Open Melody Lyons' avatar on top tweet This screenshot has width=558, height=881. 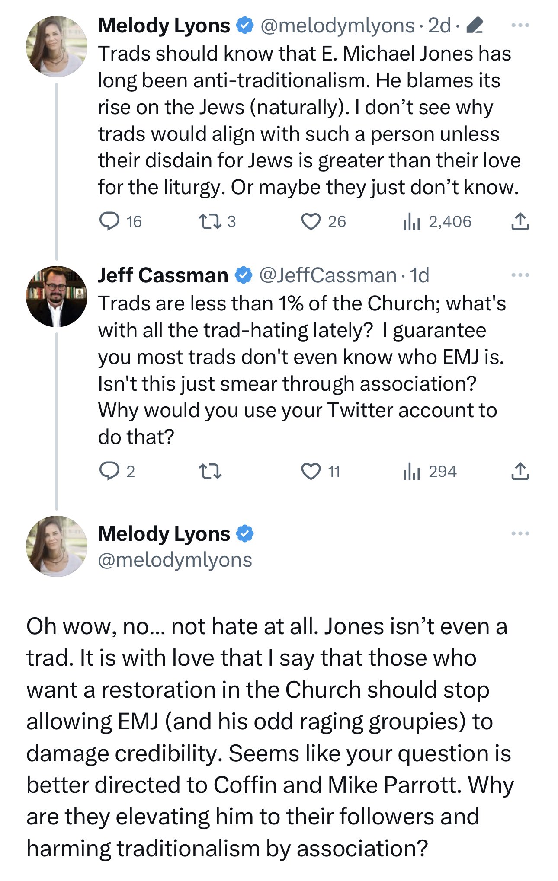(x=57, y=47)
